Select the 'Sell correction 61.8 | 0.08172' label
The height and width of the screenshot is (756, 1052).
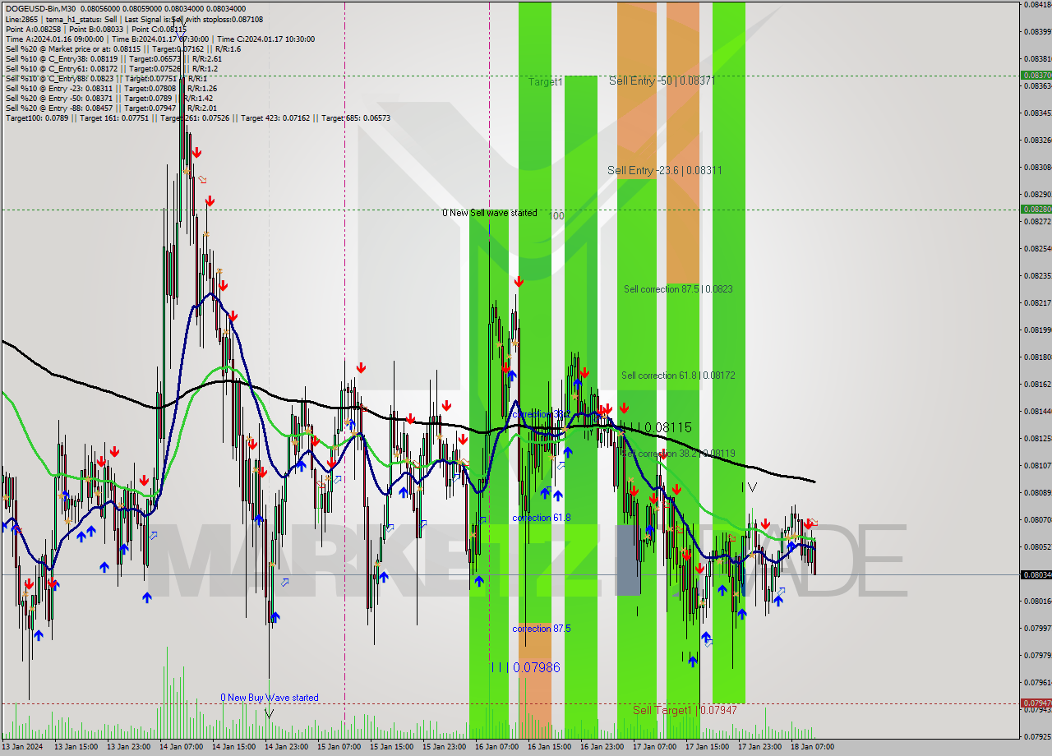click(x=678, y=376)
